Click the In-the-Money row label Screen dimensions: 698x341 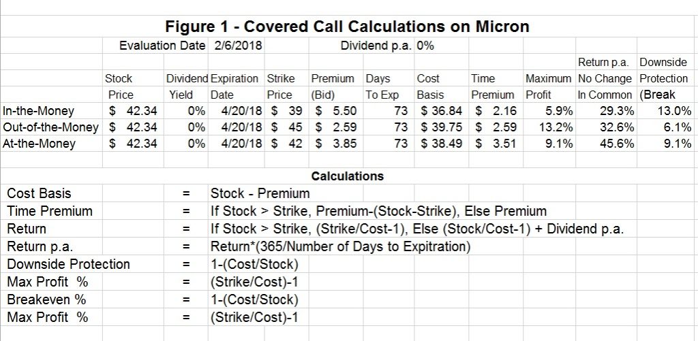coord(38,111)
